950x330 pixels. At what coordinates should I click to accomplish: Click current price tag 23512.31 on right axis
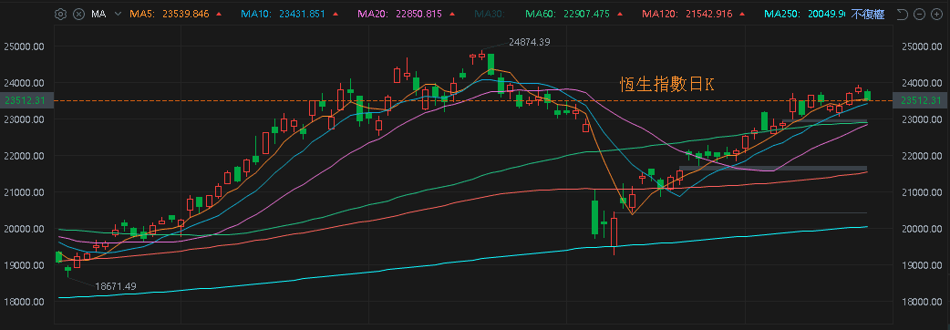(922, 100)
